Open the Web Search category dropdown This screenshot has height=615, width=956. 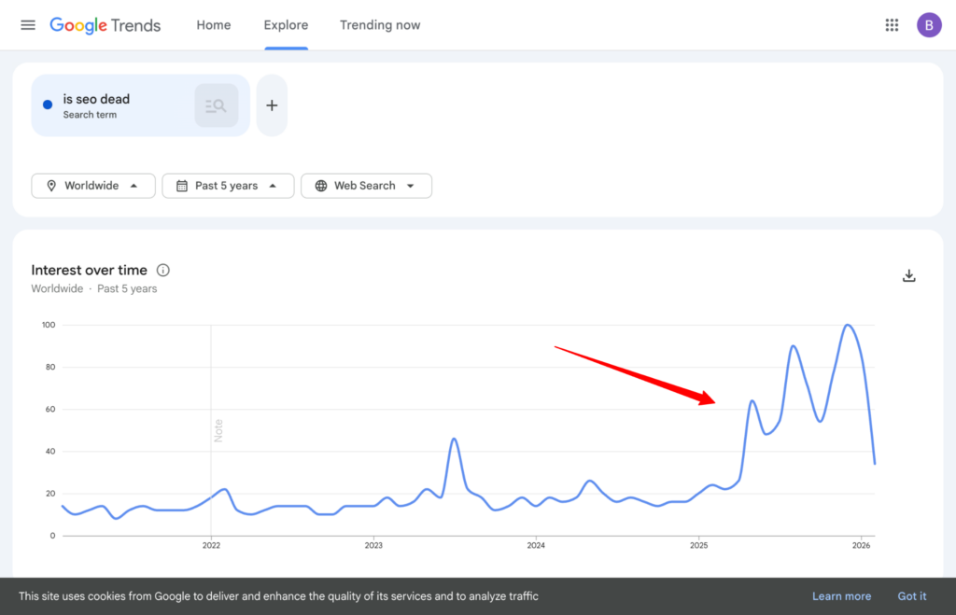366,186
